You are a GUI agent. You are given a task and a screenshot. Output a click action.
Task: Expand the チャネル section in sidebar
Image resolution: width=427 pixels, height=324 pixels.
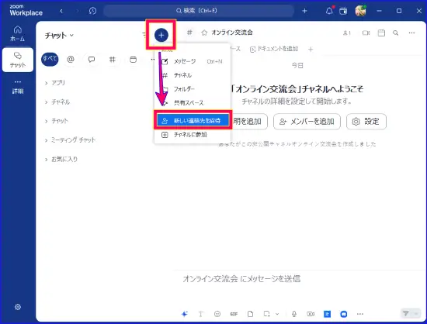tap(57, 102)
